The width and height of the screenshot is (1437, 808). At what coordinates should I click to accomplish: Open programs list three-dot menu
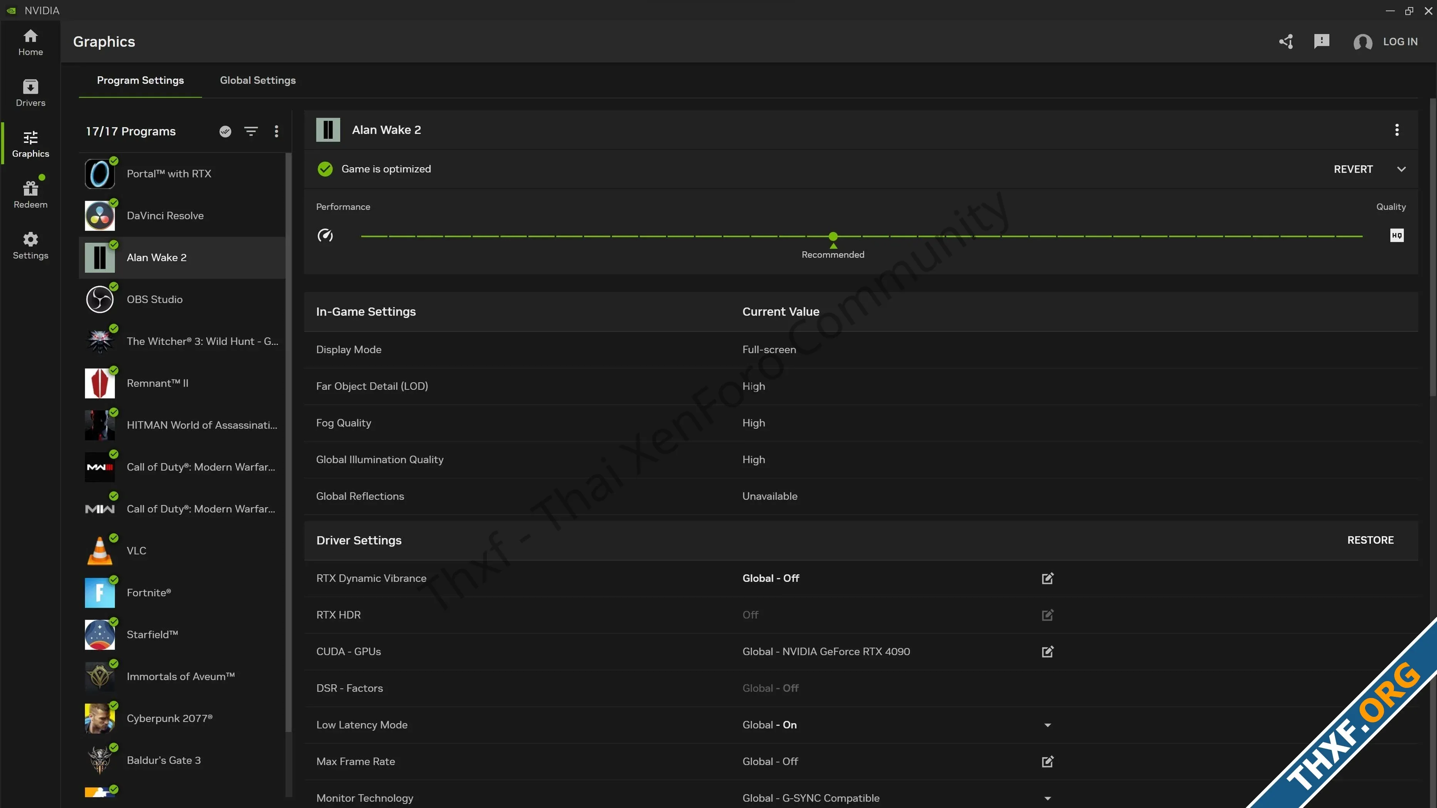click(x=276, y=131)
